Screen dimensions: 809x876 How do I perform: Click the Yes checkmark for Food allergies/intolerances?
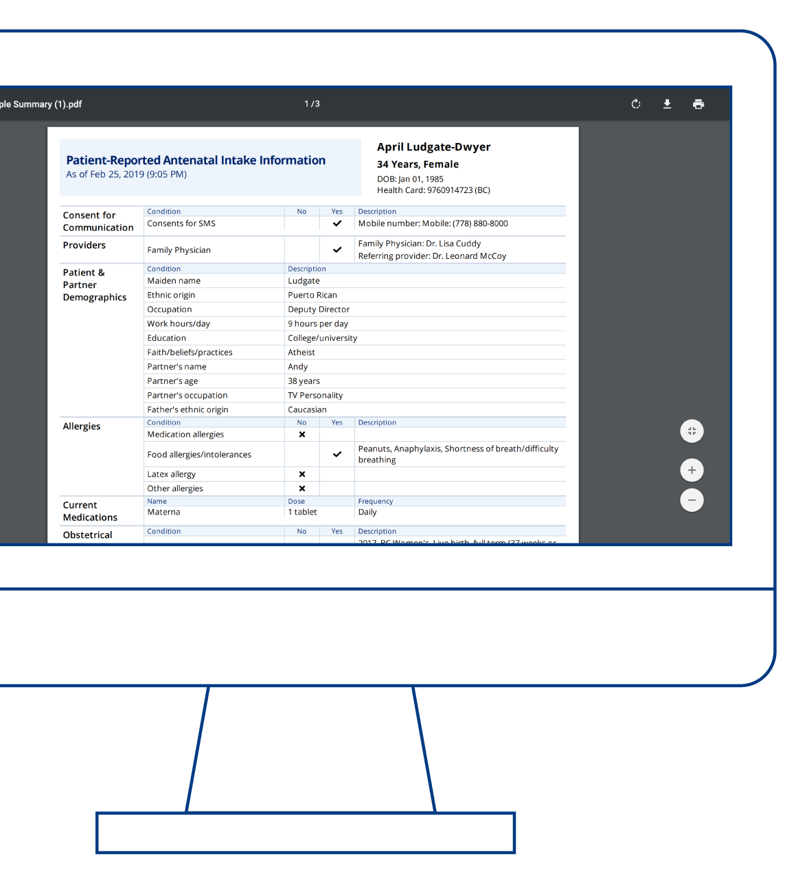click(337, 454)
